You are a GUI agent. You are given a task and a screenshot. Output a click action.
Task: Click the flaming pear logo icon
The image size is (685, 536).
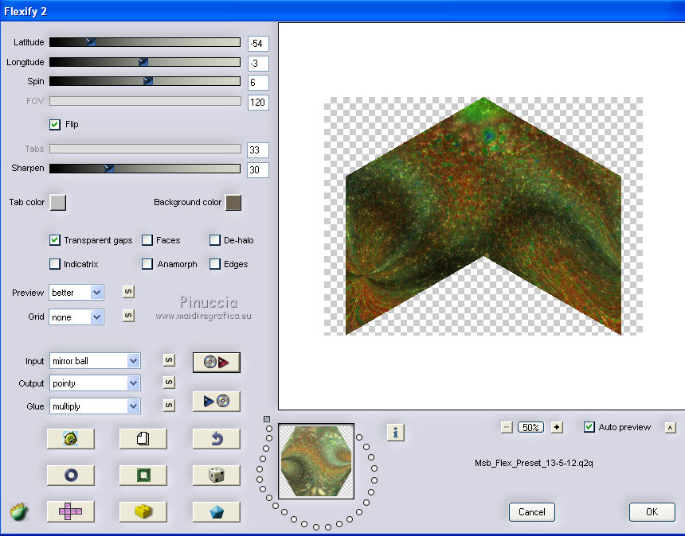19,511
